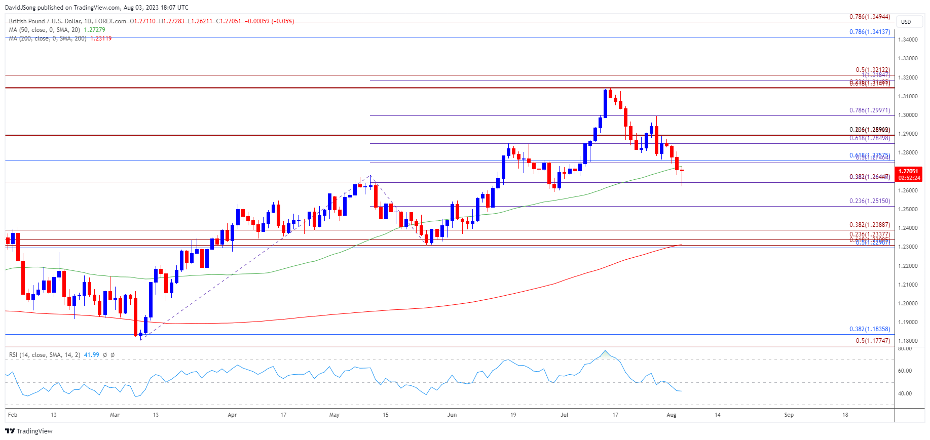Click the −0.00059 (−0.05%) change value
This screenshot has height=440, width=930.
(x=270, y=21)
